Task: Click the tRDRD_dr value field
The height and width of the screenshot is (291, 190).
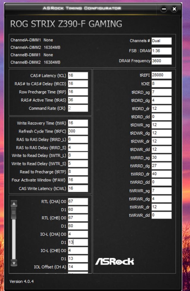Action: 161,108
